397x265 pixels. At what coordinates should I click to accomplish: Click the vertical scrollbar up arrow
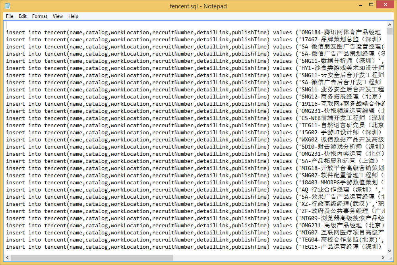(389, 24)
